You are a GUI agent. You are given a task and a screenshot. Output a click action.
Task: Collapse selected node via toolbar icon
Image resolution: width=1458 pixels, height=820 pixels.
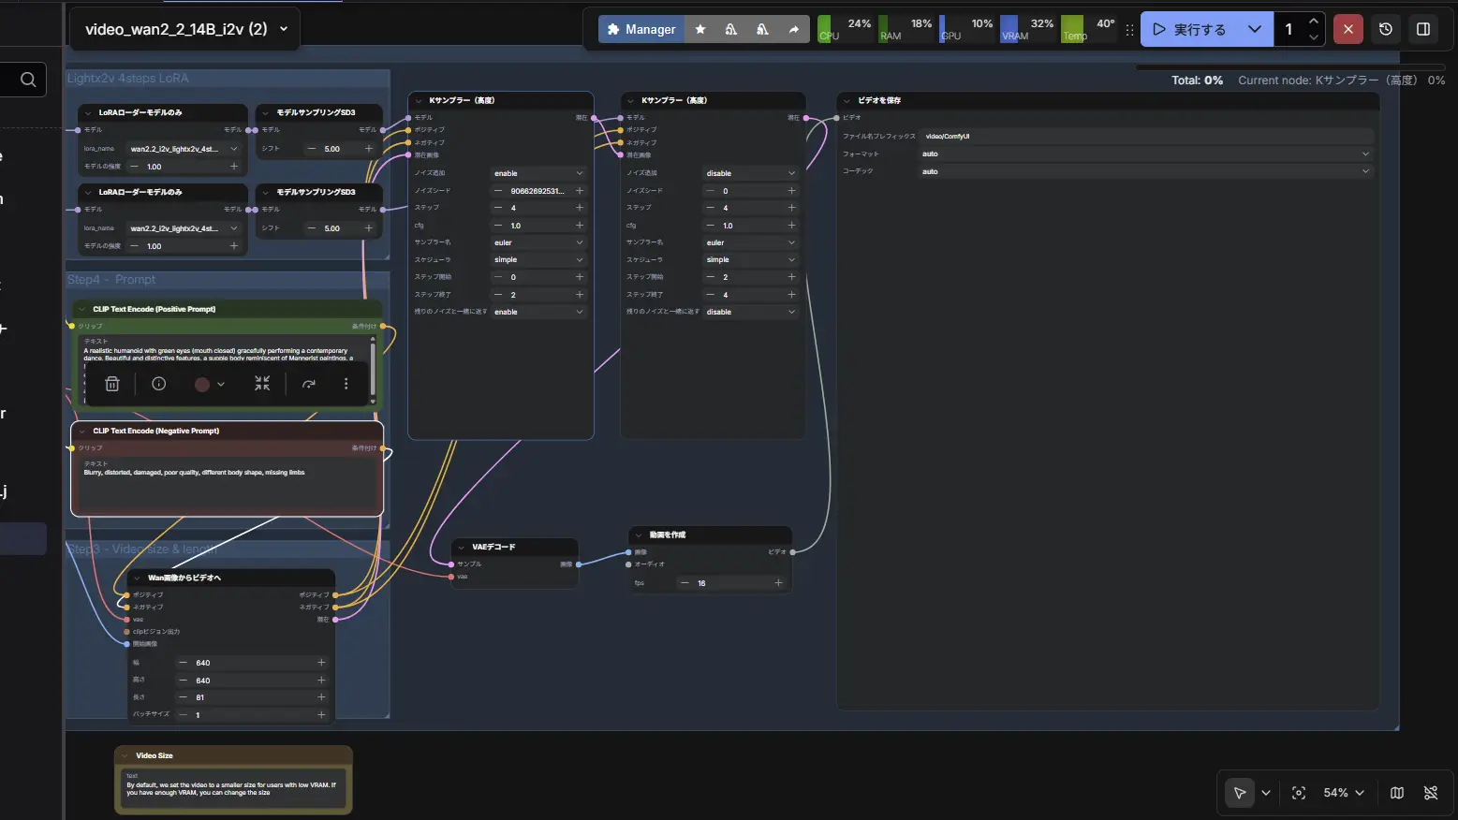(x=262, y=384)
